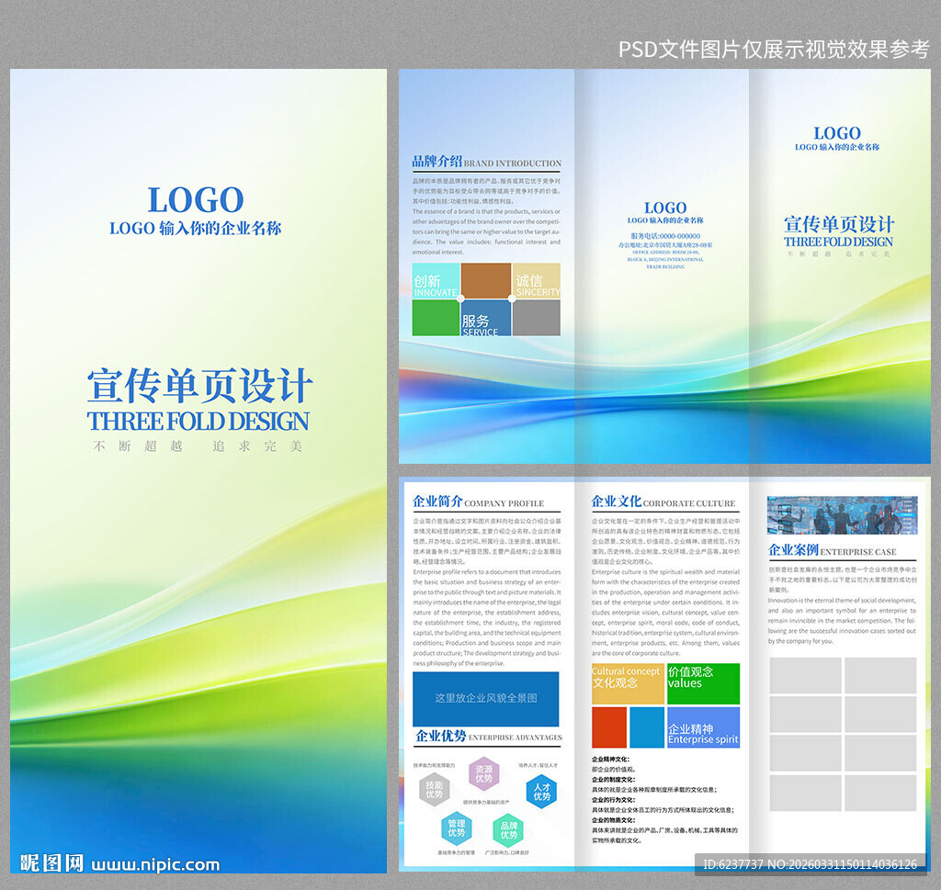941x890 pixels.
Task: Select the 'PSD文件图片仅展示视觉效果参考' caption
Action: point(774,50)
